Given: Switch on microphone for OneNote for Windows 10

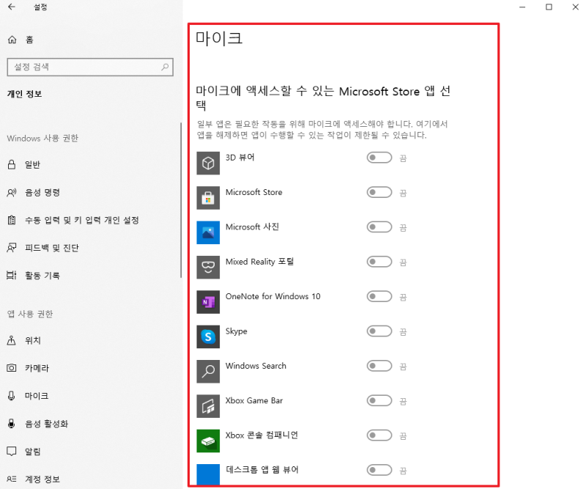Looking at the screenshot, I should (379, 296).
